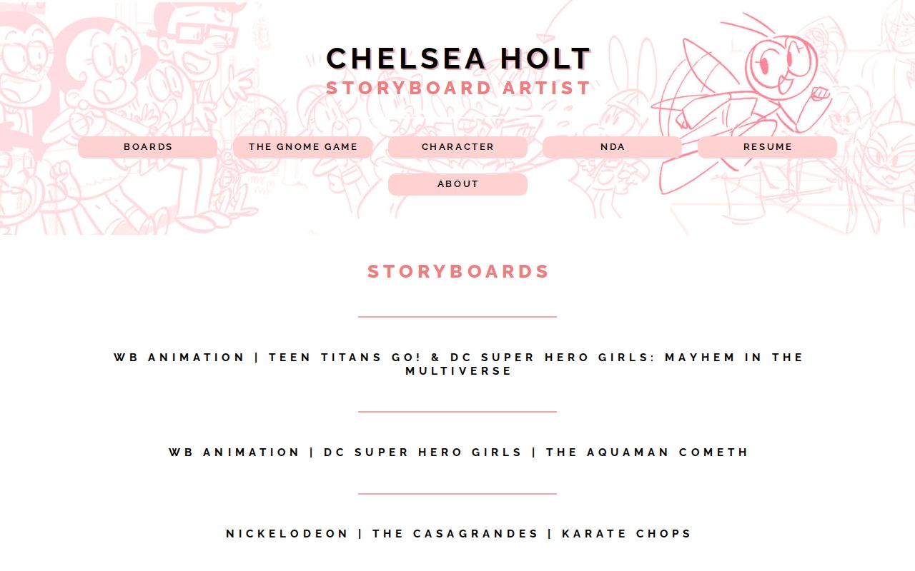Select the Character navigation button
The height and width of the screenshot is (571, 915).
click(x=457, y=147)
